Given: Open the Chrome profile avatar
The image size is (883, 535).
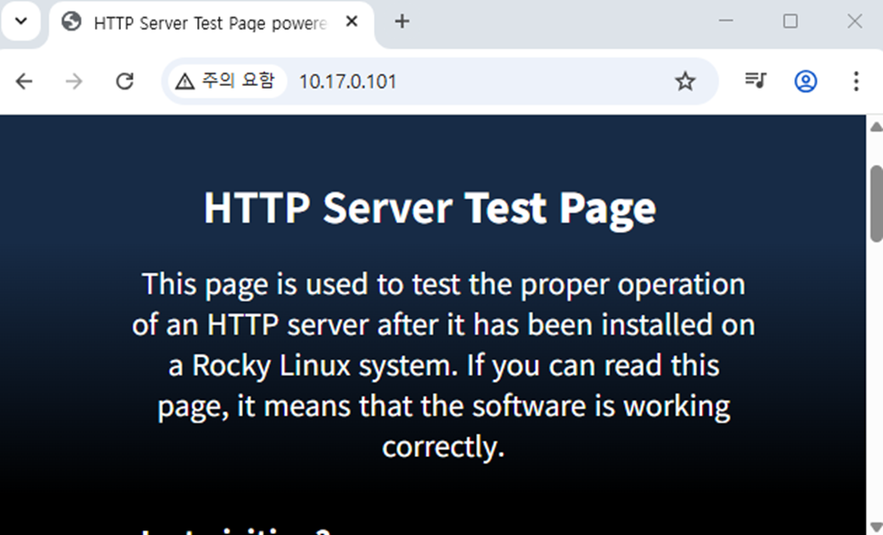Looking at the screenshot, I should coord(805,81).
